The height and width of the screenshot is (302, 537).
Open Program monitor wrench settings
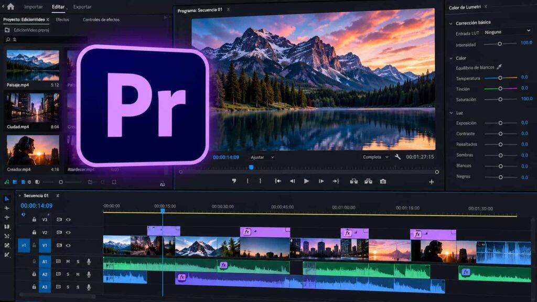tap(398, 157)
